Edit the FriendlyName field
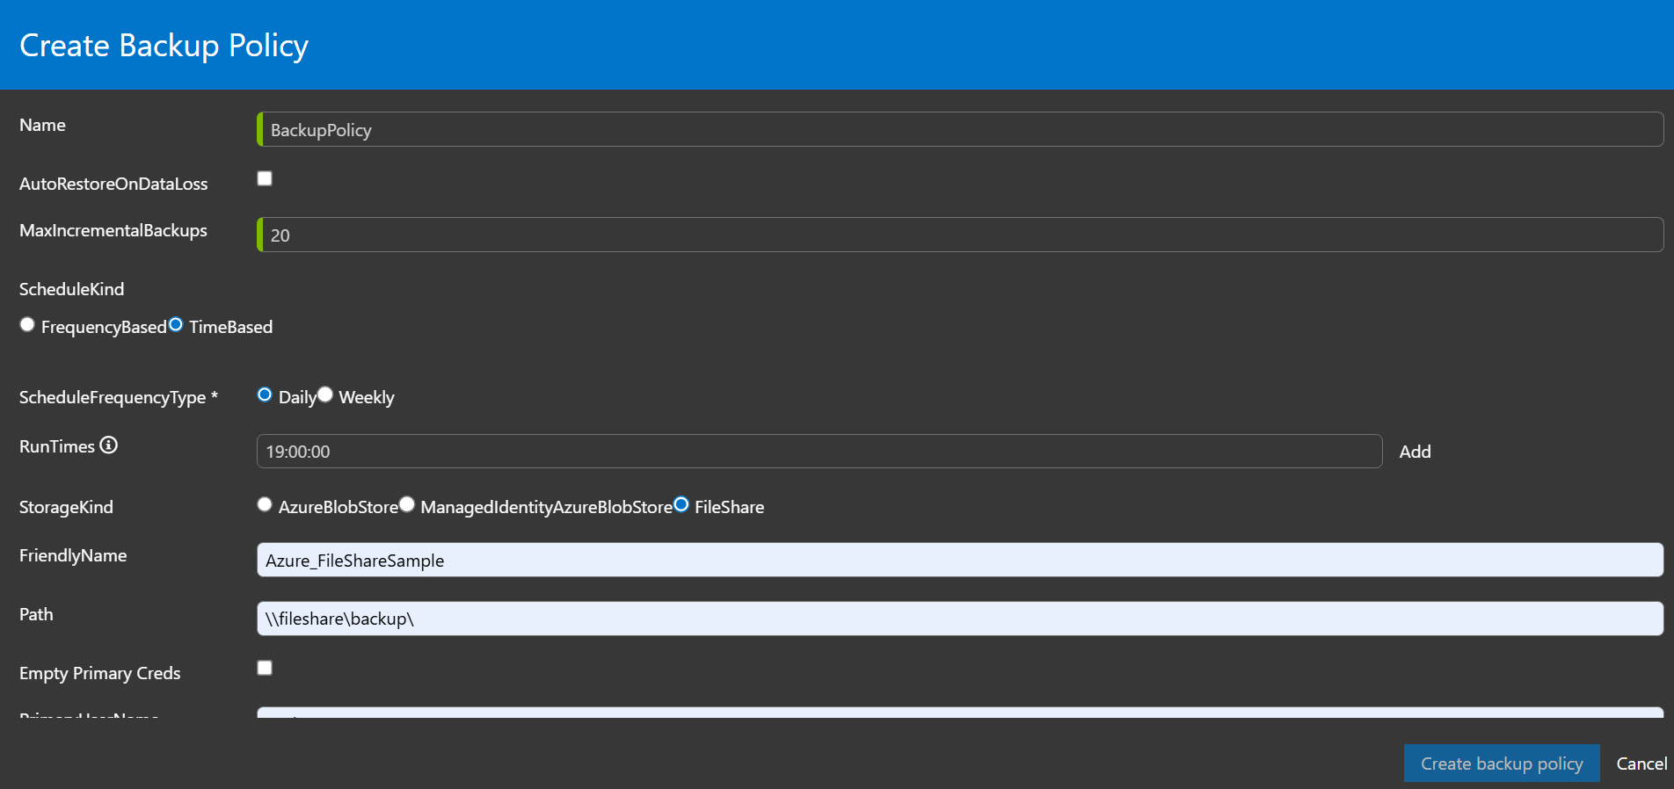The width and height of the screenshot is (1674, 789). (960, 561)
